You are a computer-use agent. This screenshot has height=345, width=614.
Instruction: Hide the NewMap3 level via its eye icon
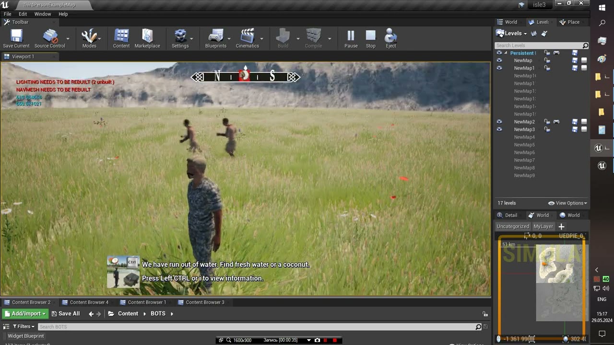click(x=499, y=129)
